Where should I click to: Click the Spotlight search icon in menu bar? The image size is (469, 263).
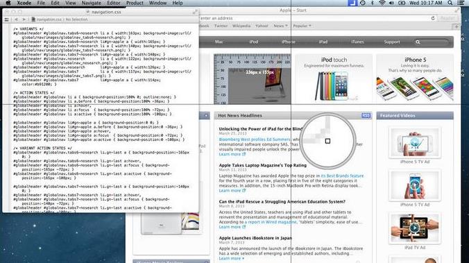[450, 3]
